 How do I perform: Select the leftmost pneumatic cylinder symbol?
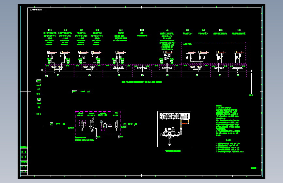[52, 52]
